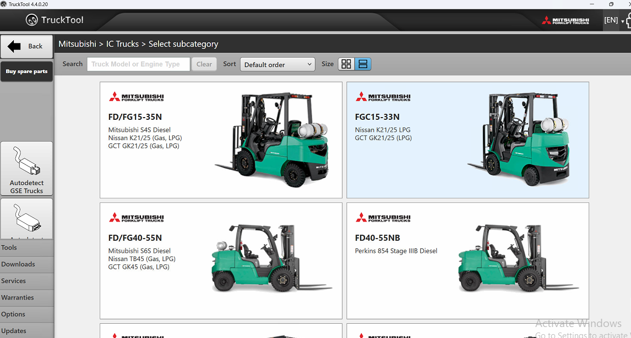This screenshot has height=338, width=631.
Task: Go back using the Back arrow button
Action: click(26, 46)
